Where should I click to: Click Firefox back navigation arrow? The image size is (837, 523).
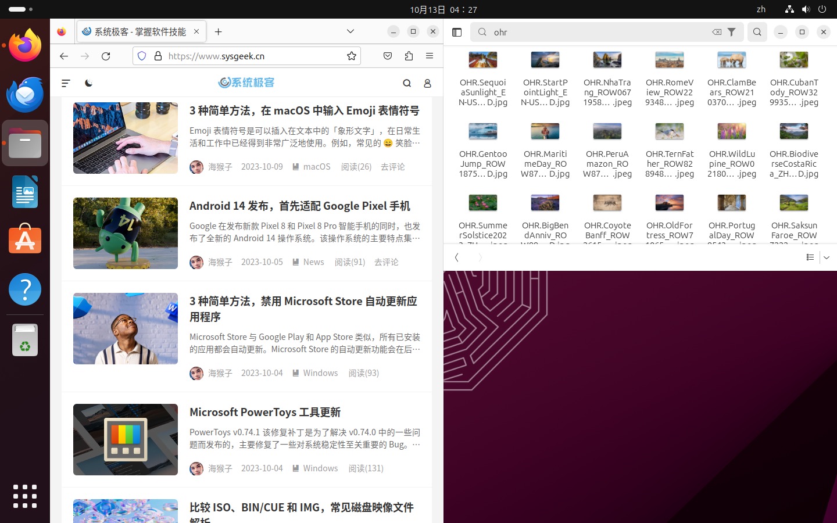[64, 56]
